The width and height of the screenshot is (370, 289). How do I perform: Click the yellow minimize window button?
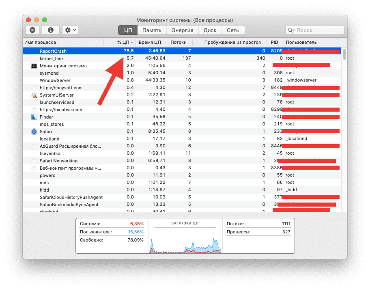click(37, 20)
